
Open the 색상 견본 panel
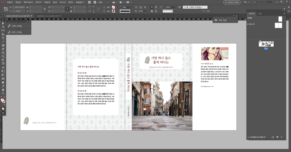click(223, 20)
